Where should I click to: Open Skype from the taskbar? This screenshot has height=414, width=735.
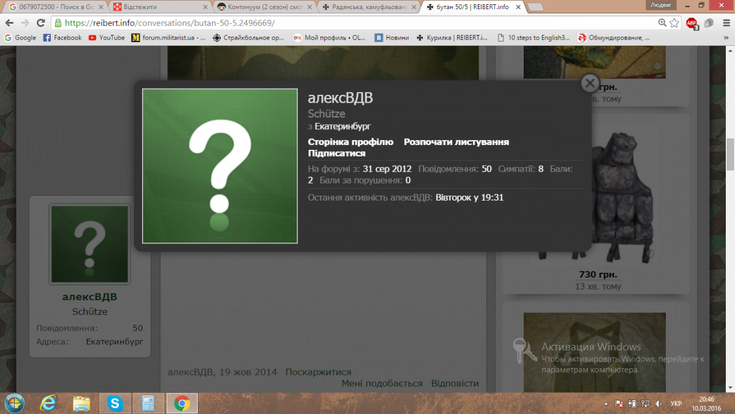(115, 403)
